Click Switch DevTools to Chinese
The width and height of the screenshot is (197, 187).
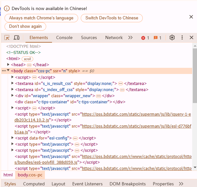pos(111,18)
